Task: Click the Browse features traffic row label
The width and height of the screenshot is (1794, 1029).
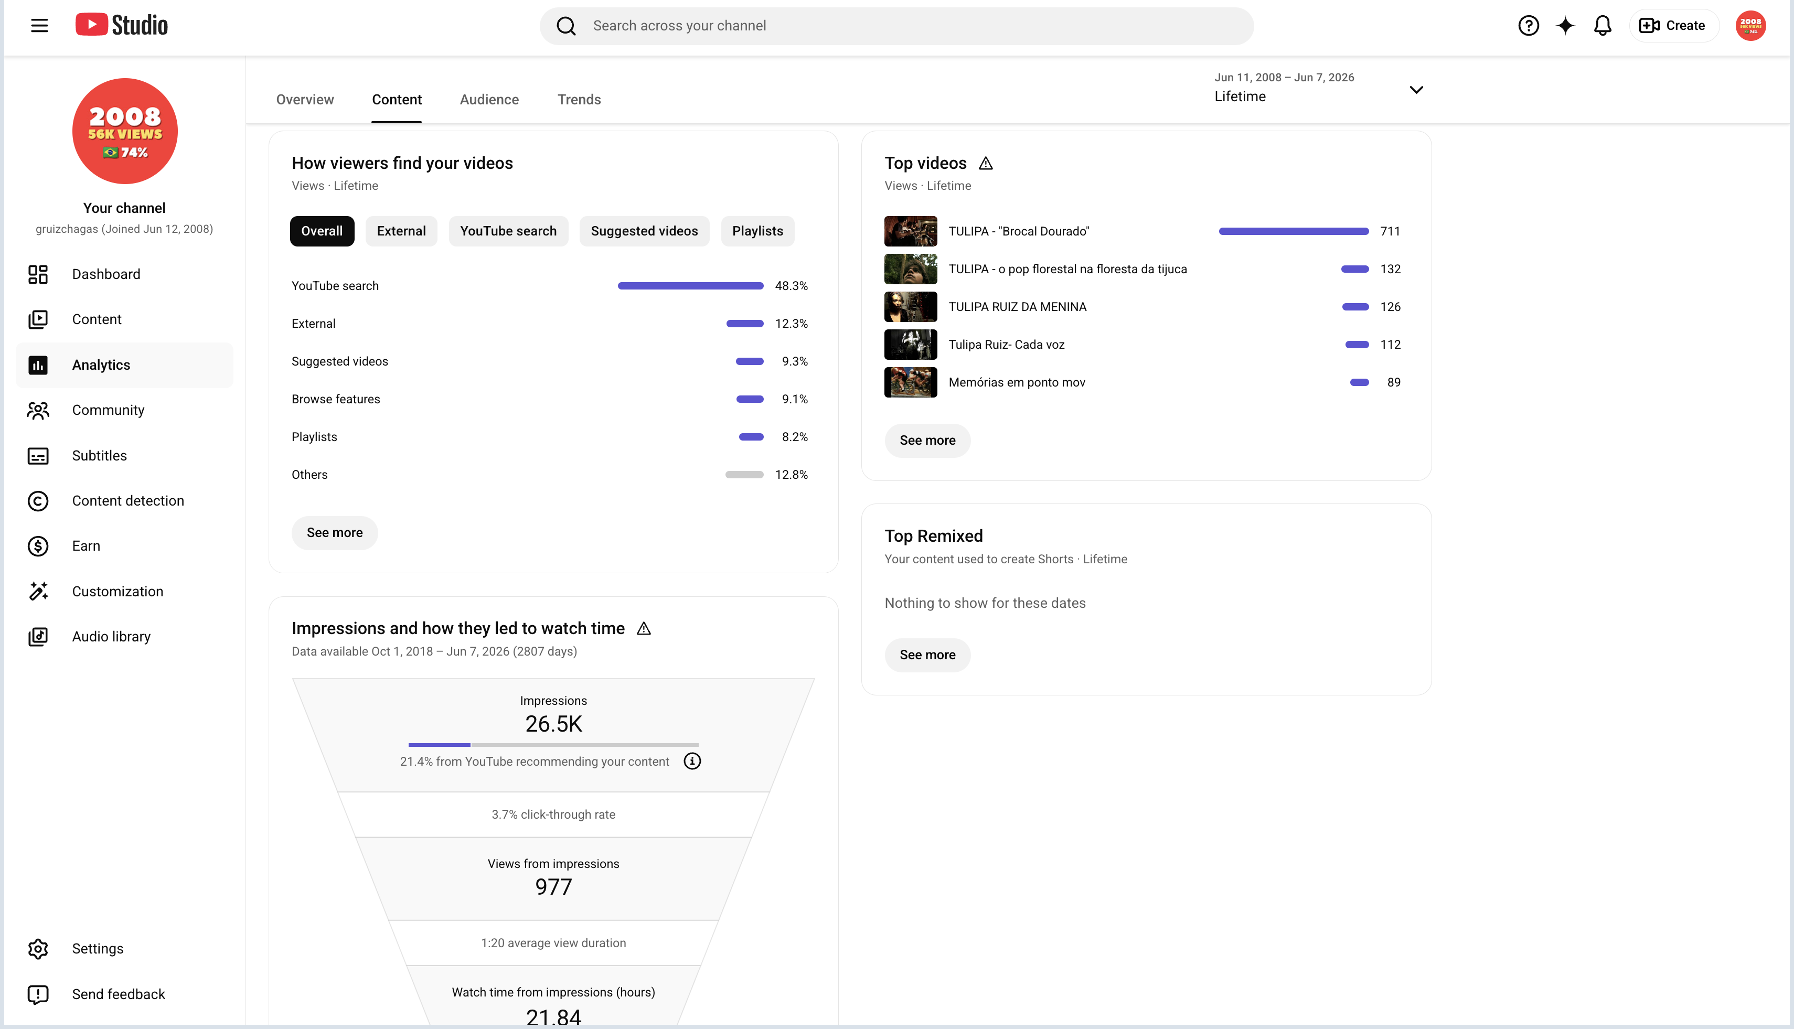Action: [336, 399]
